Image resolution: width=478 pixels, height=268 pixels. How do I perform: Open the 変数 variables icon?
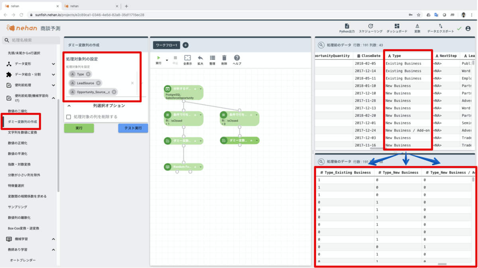click(x=417, y=26)
